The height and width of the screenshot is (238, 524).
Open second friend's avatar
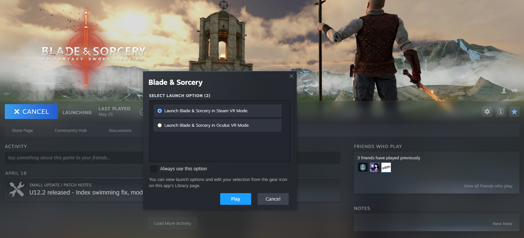point(375,167)
